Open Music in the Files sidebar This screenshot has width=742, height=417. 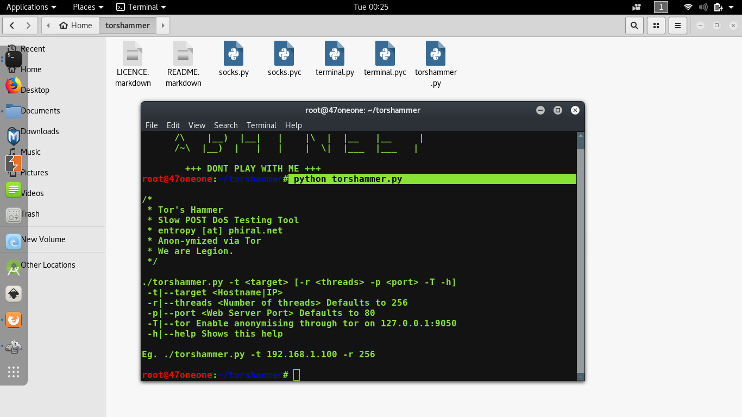(x=31, y=152)
